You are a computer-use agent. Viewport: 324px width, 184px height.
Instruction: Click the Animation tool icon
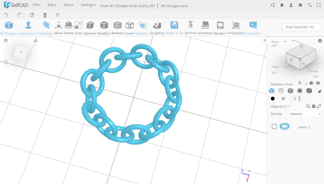205,25
